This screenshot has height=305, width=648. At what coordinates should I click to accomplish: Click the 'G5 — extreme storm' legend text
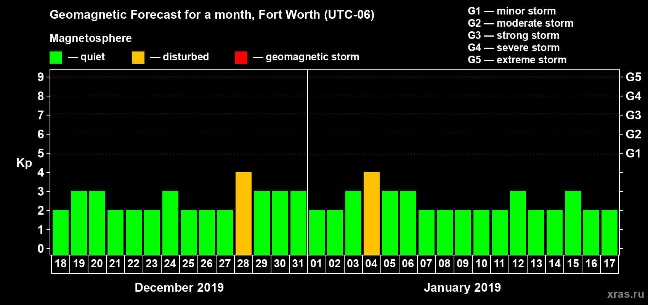517,60
